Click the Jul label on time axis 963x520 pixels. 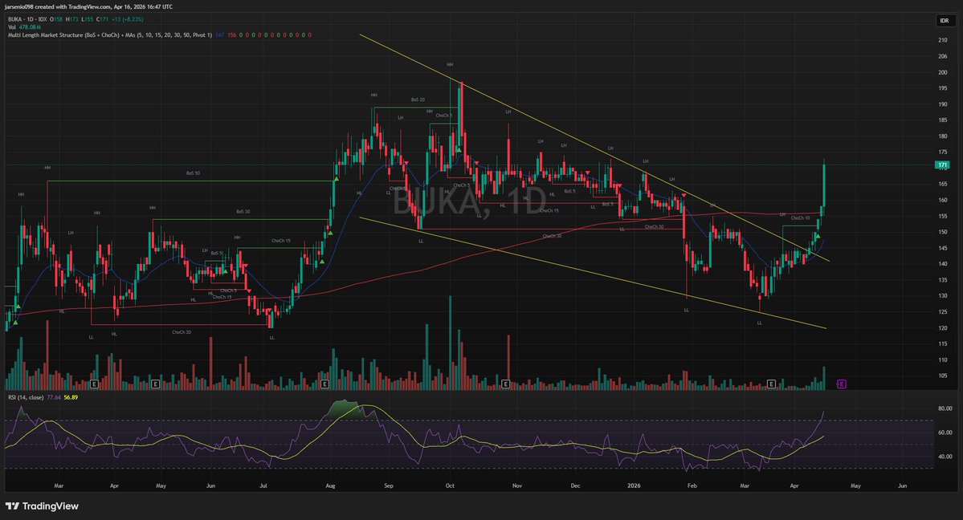[263, 485]
